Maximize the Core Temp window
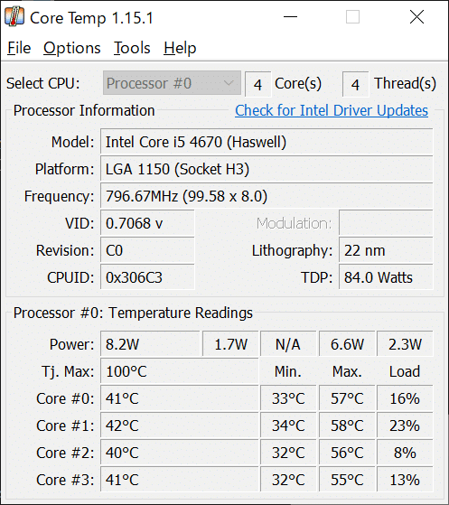Screen dimensions: 449x505 tap(352, 17)
